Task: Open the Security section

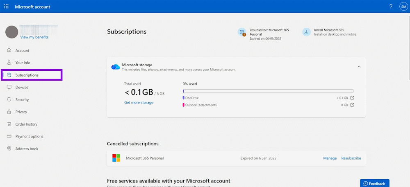Action: 22,99
